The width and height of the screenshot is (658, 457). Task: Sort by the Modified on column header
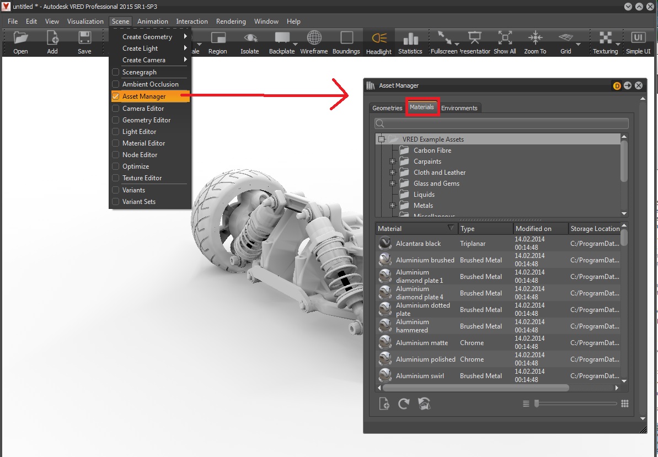[541, 228]
